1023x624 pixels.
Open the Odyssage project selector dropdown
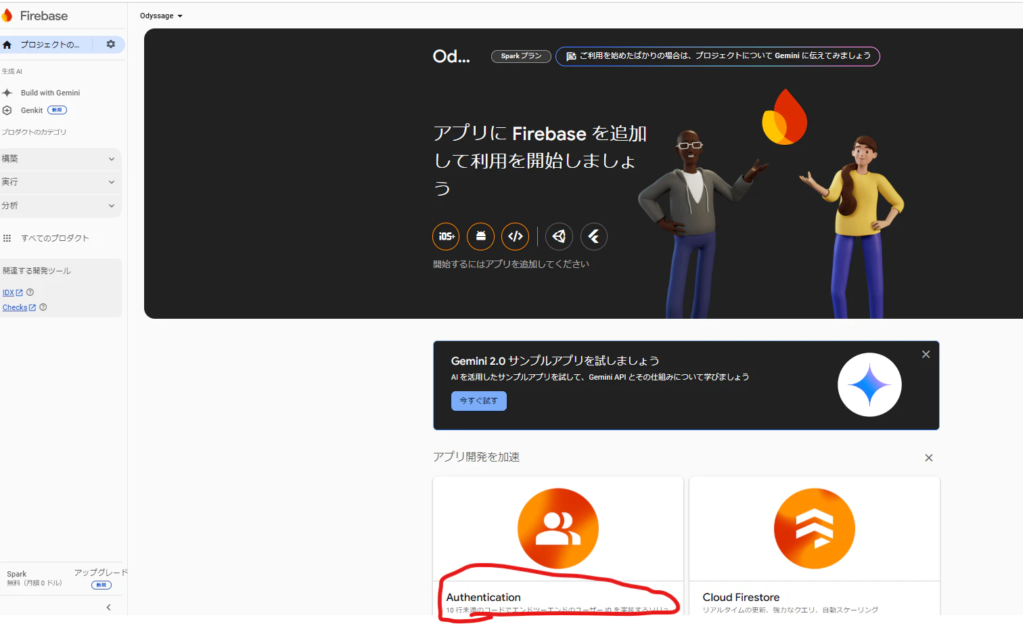point(161,16)
